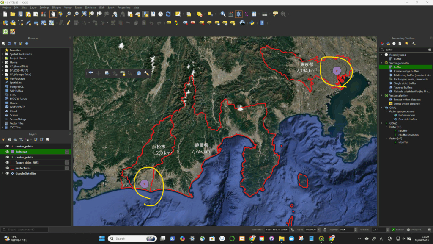Toggle visibility of Google Satellite layer

7,173
